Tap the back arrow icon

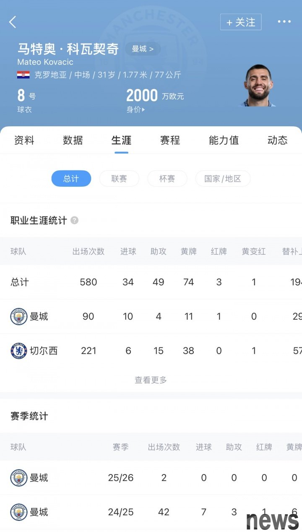coord(13,22)
